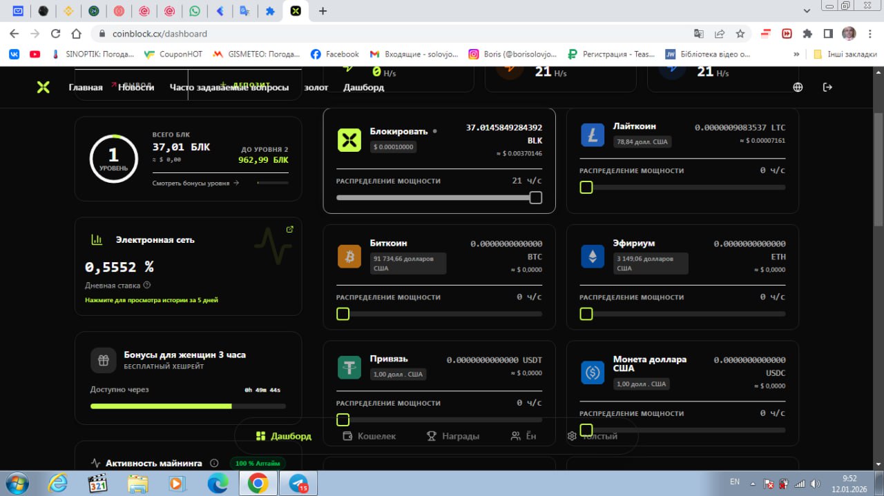884x496 pixels.
Task: Click the 5-day history link
Action: [x=151, y=300]
